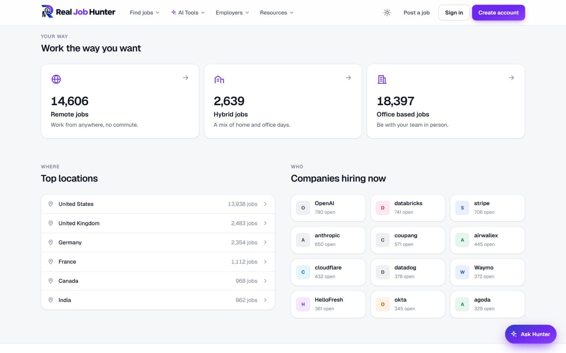566x353 pixels.
Task: Click the 2,354 jobs count for Germany
Action: tap(244, 243)
